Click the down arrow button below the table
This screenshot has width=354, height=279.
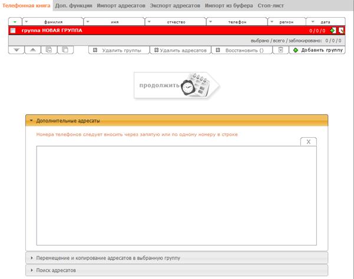(16, 50)
